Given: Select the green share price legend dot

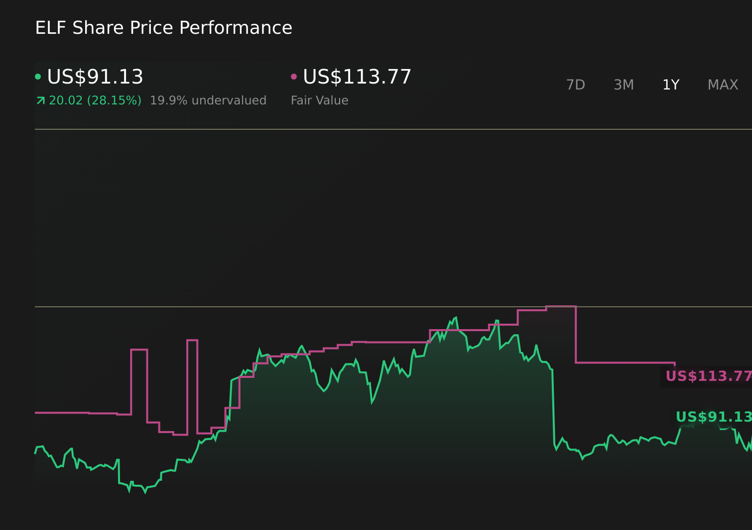Looking at the screenshot, I should (38, 76).
